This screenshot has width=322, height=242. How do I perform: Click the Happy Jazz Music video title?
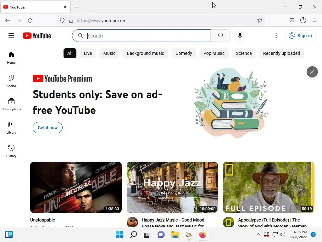click(x=173, y=223)
